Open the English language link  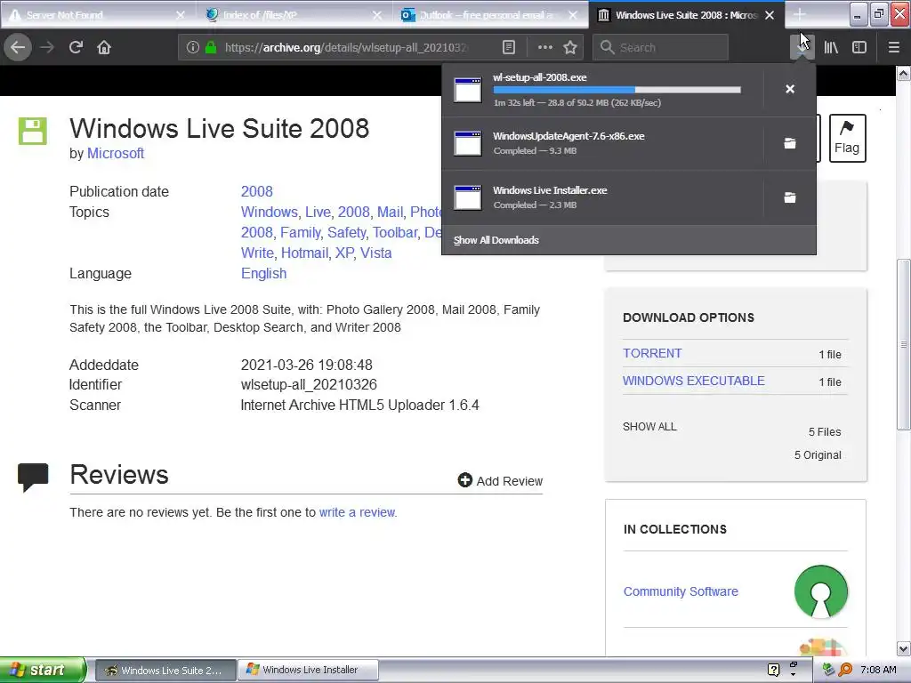pyautogui.click(x=263, y=274)
